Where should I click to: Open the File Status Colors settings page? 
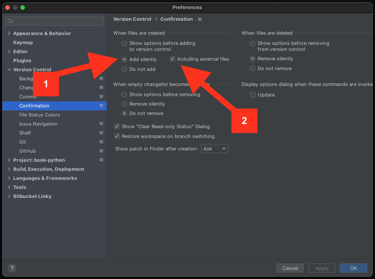click(x=39, y=115)
